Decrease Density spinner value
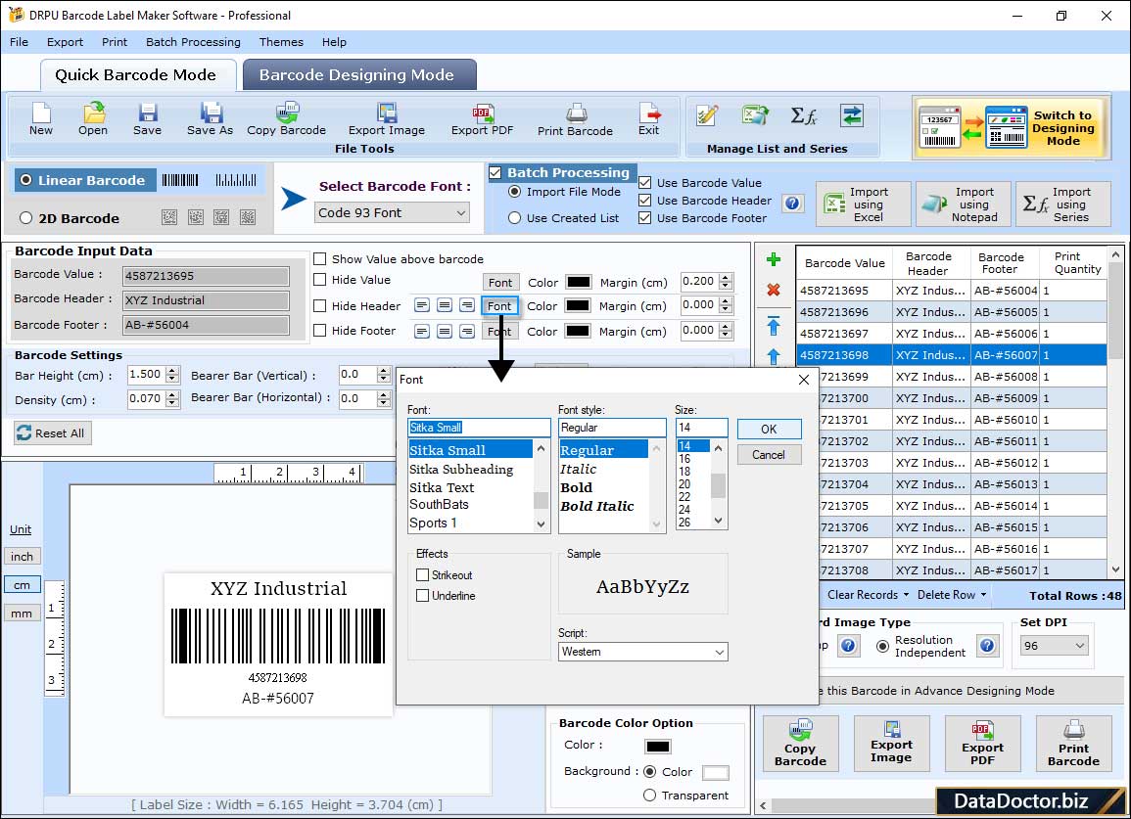1131x819 pixels. (x=171, y=403)
